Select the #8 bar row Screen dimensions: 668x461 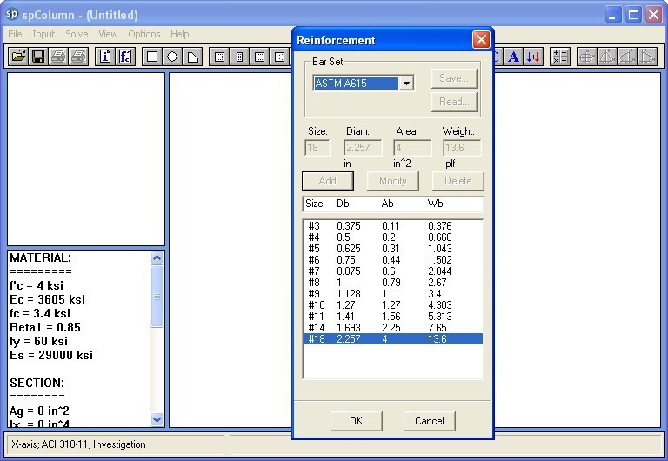[393, 283]
